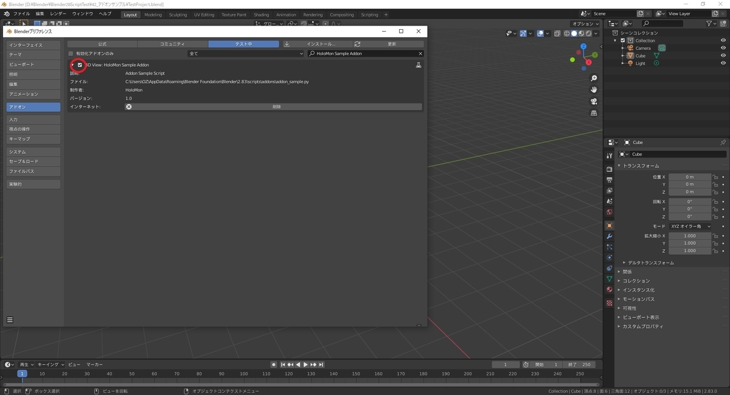Image resolution: width=730 pixels, height=395 pixels.
Task: Collapse the HoloMon addon details
Action: click(x=72, y=65)
